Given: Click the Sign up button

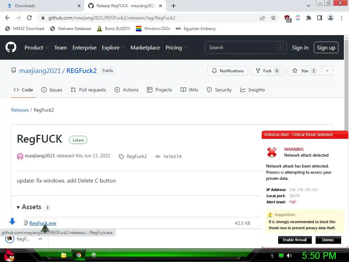Looking at the screenshot, I should (x=326, y=47).
